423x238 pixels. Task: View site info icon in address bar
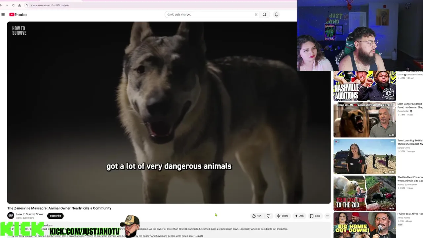coord(27,5)
